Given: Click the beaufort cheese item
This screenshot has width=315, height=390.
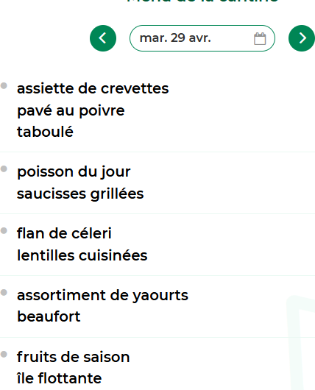Looking at the screenshot, I should 49,316.
